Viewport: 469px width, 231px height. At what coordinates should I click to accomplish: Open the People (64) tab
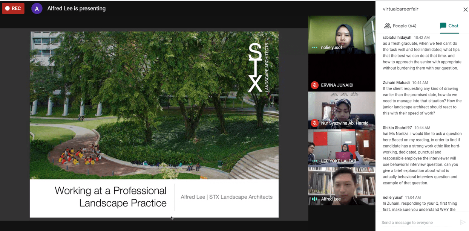click(x=400, y=26)
